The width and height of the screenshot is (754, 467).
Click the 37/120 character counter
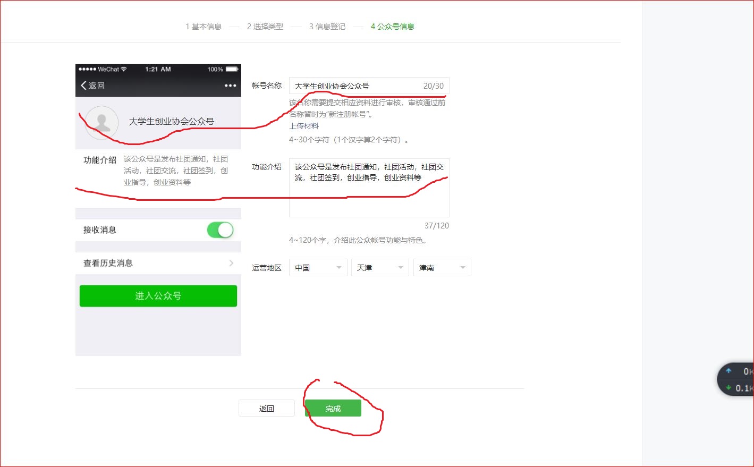(437, 226)
